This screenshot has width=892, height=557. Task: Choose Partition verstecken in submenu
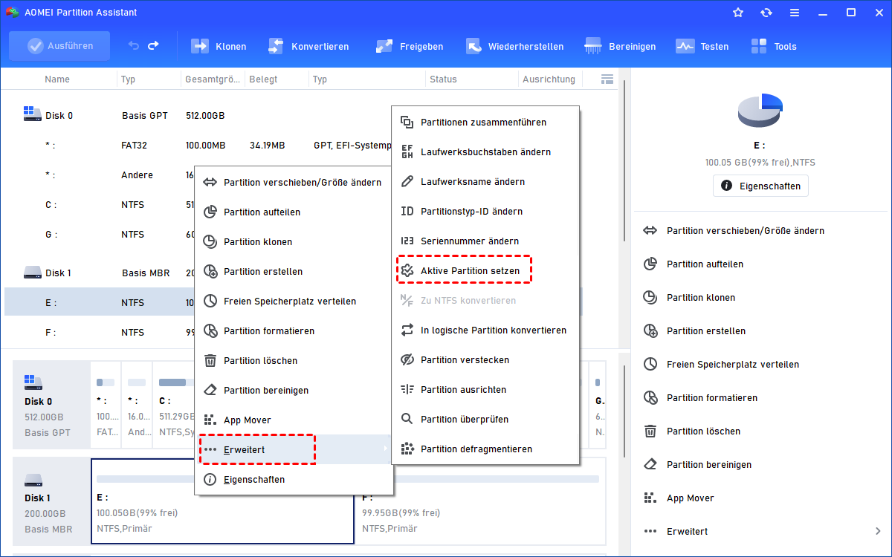[485, 360]
